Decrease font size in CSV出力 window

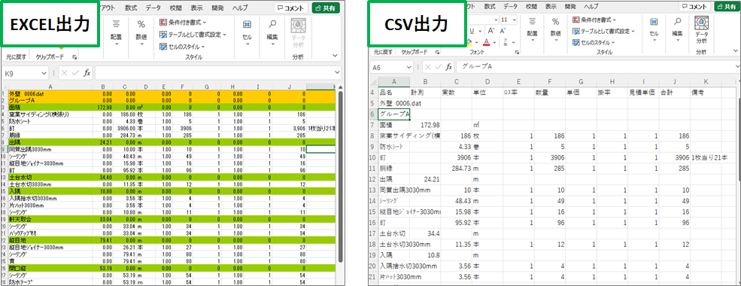tap(503, 31)
